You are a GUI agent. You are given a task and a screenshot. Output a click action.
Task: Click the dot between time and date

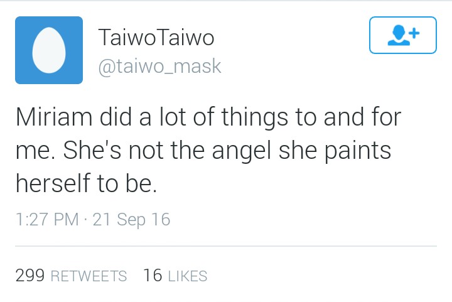tap(85, 220)
